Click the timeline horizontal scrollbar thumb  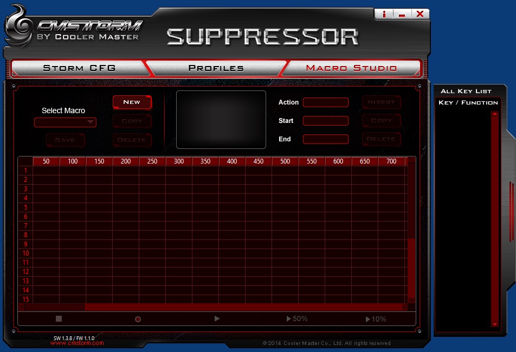54,307
